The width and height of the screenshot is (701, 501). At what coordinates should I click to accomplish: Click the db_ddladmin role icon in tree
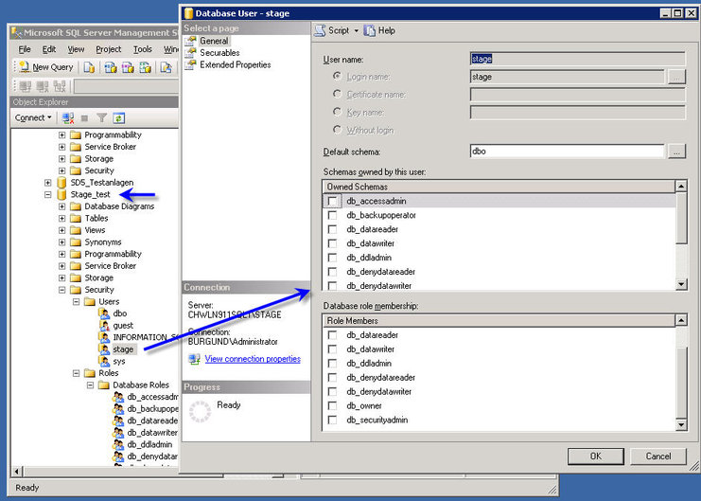click(118, 444)
